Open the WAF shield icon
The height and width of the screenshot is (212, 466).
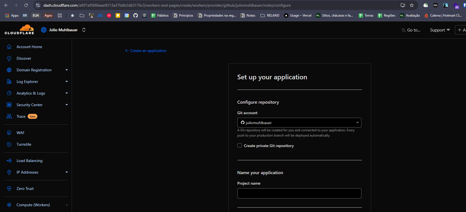9,133
